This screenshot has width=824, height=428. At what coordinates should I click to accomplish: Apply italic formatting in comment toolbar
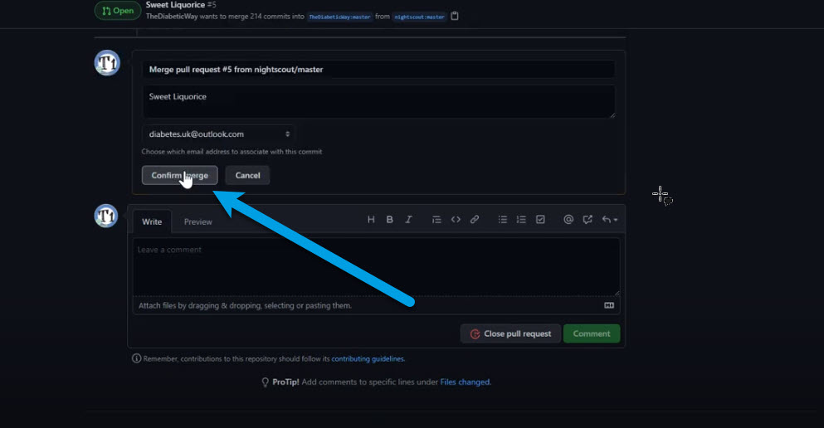(408, 220)
